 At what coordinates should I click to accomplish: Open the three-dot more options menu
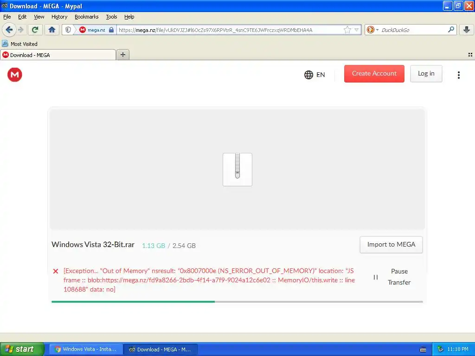tap(459, 75)
